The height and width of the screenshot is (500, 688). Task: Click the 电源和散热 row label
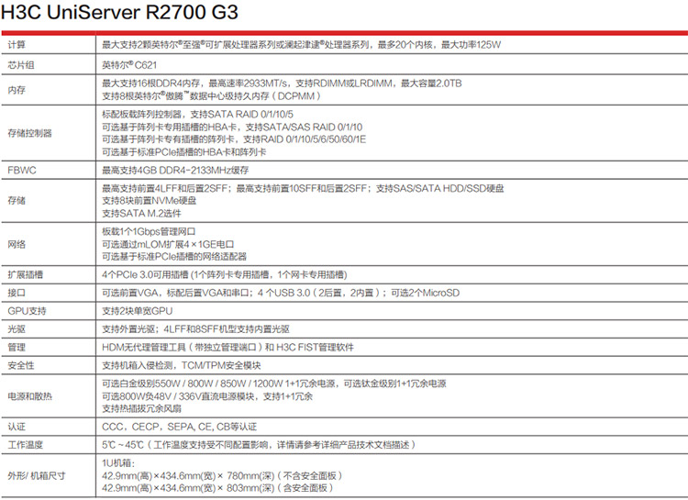29,396
